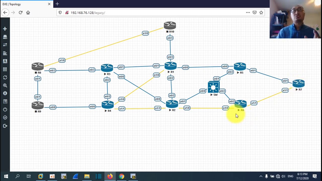
Task: Open Task View on taskbar
Action: (x=29, y=176)
